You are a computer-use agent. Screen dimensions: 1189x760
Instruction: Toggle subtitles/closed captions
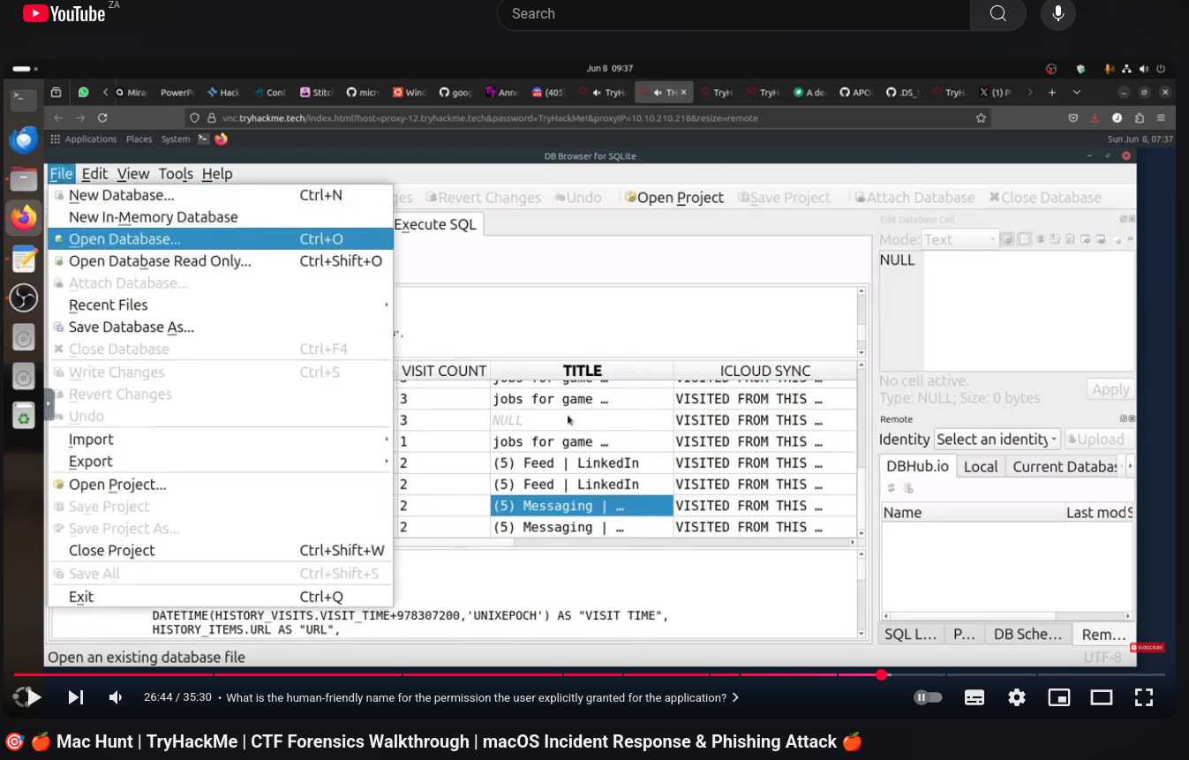point(975,697)
